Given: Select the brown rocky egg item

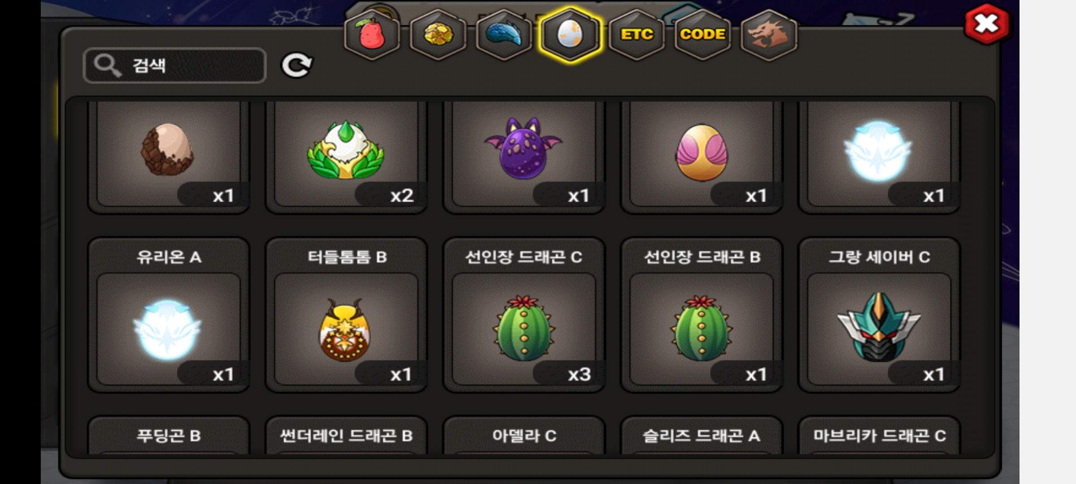Looking at the screenshot, I should tap(168, 154).
